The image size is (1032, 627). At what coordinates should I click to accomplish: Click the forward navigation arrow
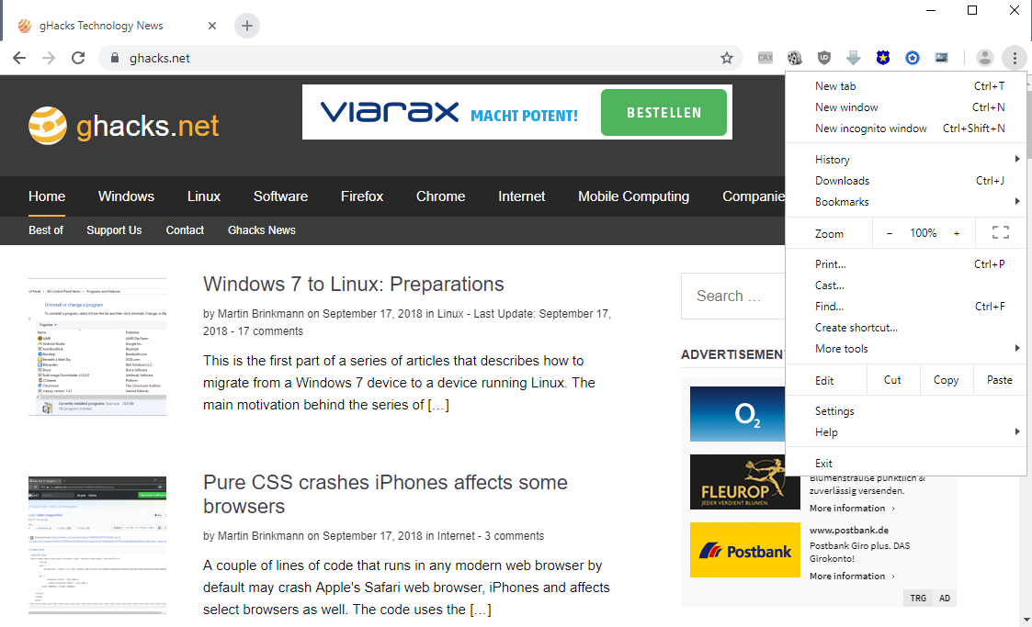[49, 58]
